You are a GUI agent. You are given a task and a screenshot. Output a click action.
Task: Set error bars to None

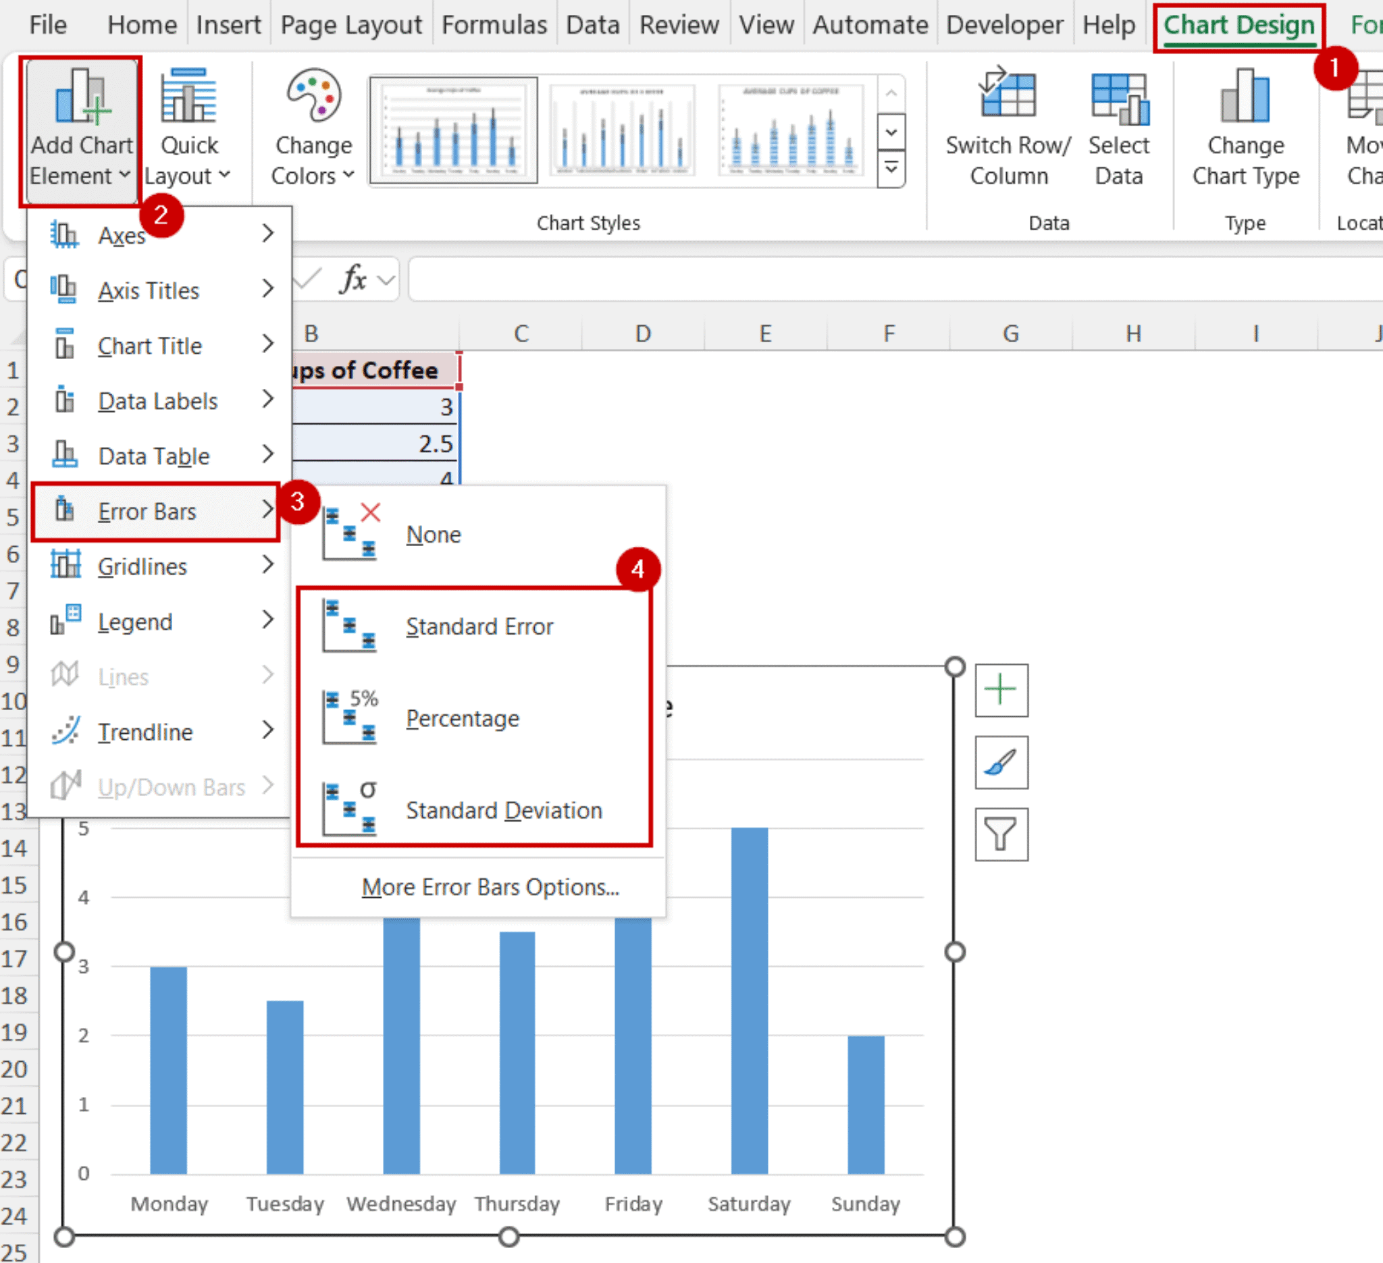pyautogui.click(x=434, y=534)
